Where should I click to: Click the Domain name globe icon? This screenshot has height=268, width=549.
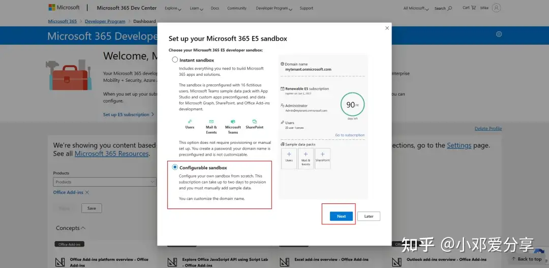(282, 64)
